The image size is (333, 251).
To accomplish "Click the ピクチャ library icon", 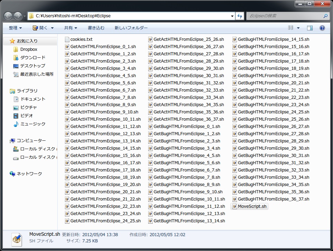I will pos(16,108).
